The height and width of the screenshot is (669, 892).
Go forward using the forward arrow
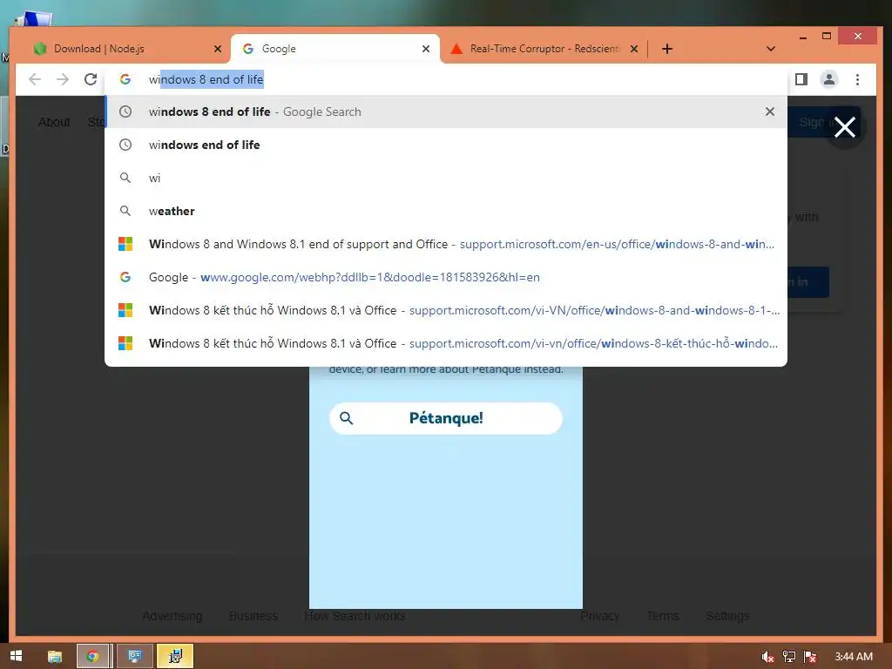pos(63,79)
